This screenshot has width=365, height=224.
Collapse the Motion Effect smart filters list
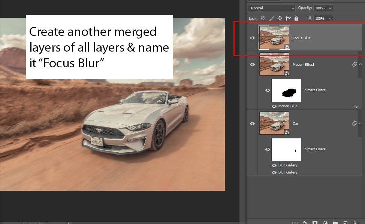click(x=360, y=64)
